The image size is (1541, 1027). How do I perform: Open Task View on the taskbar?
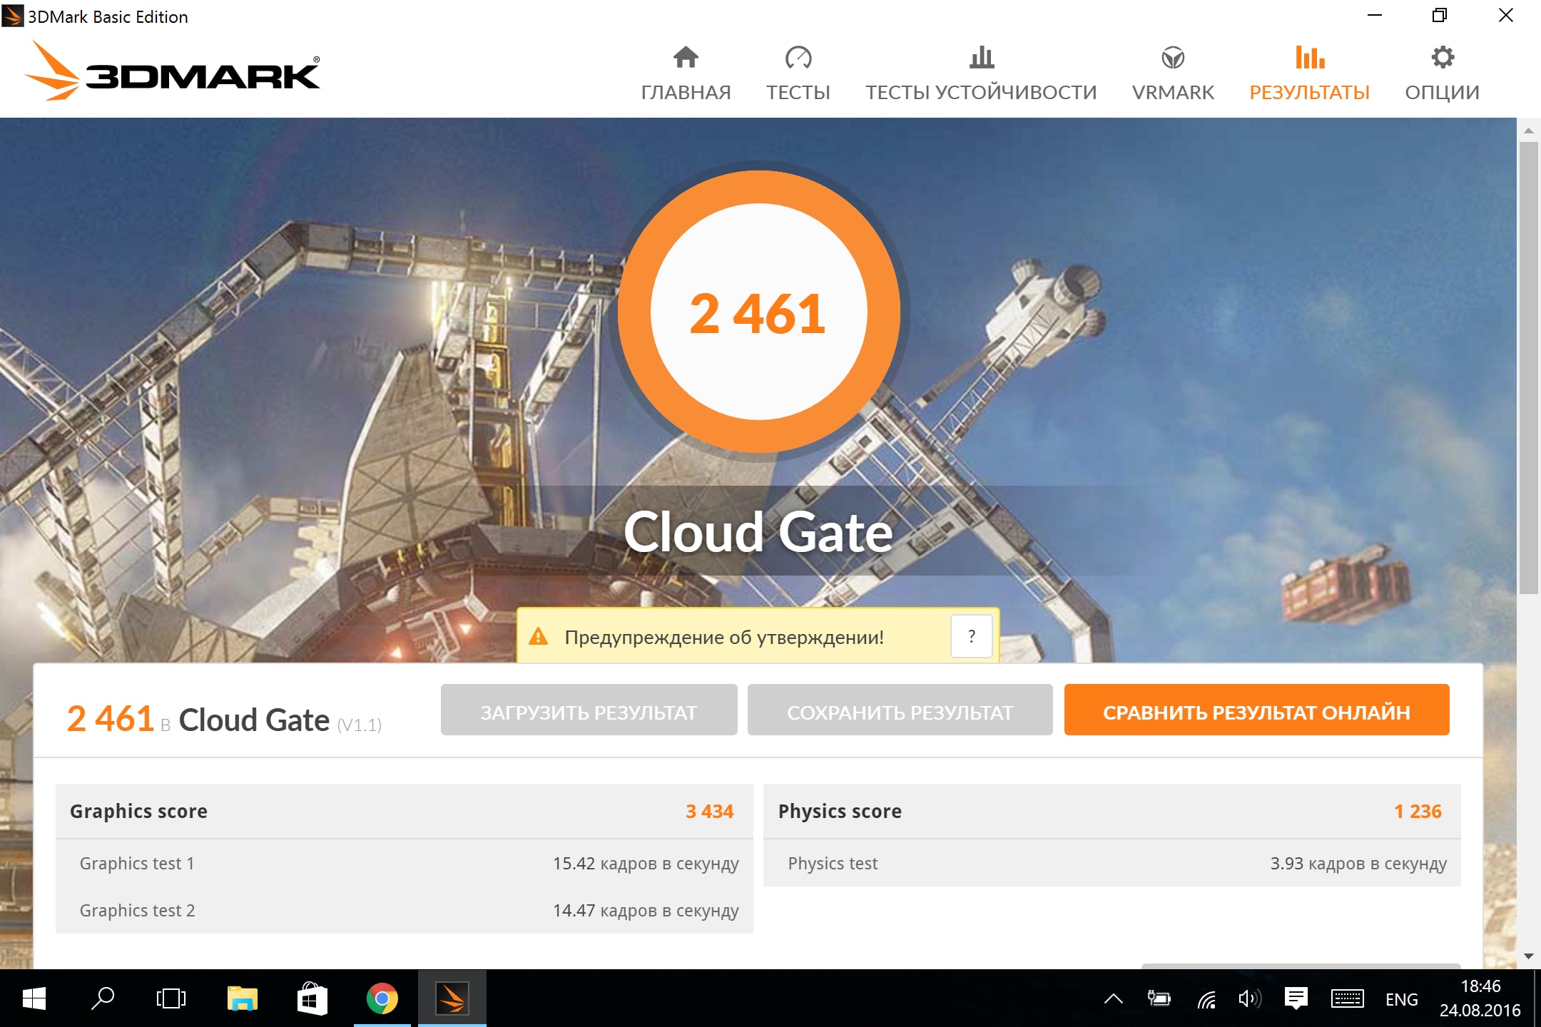coord(171,998)
